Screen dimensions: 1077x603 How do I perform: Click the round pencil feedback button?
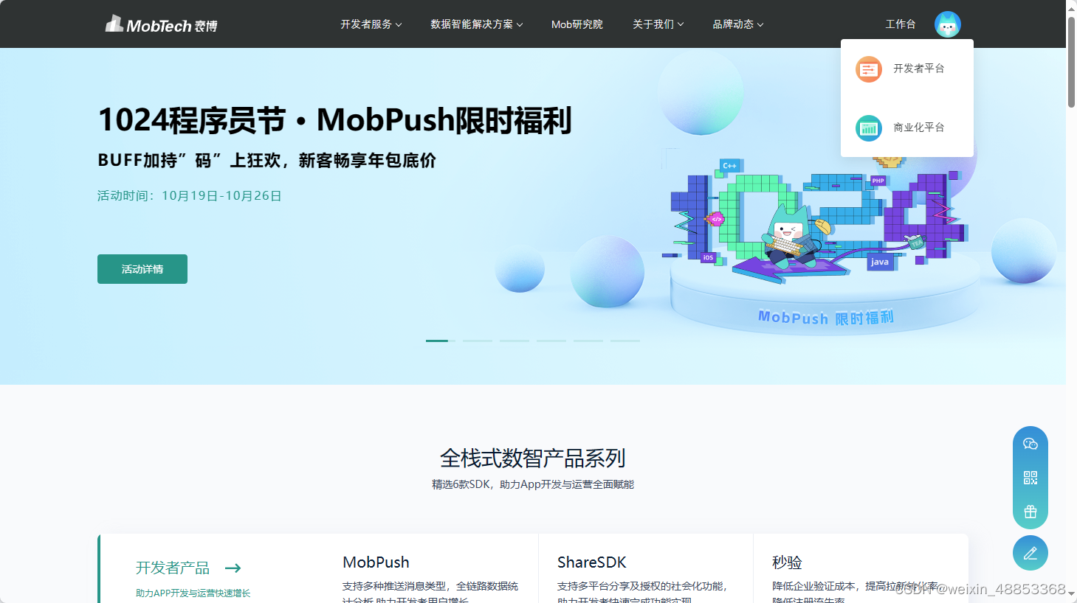pyautogui.click(x=1030, y=553)
